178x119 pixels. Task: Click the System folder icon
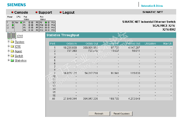(x=12, y=42)
